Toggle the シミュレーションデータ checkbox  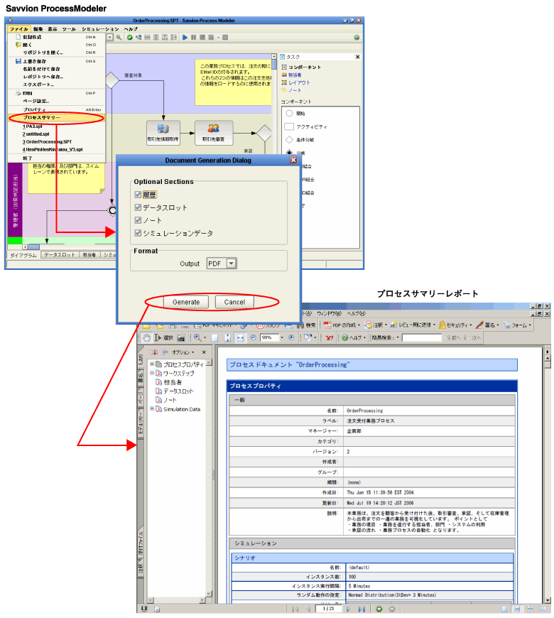pyautogui.click(x=138, y=233)
